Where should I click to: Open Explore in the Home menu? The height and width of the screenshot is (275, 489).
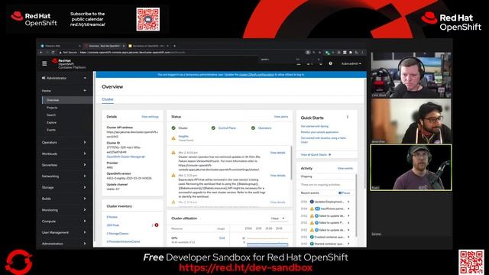click(x=51, y=122)
